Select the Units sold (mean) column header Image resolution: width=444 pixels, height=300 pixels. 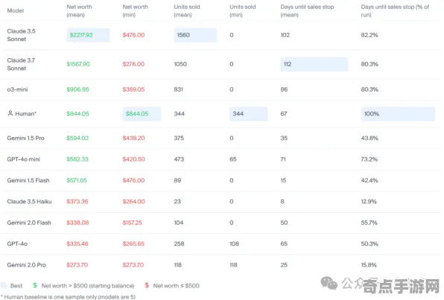(187, 10)
